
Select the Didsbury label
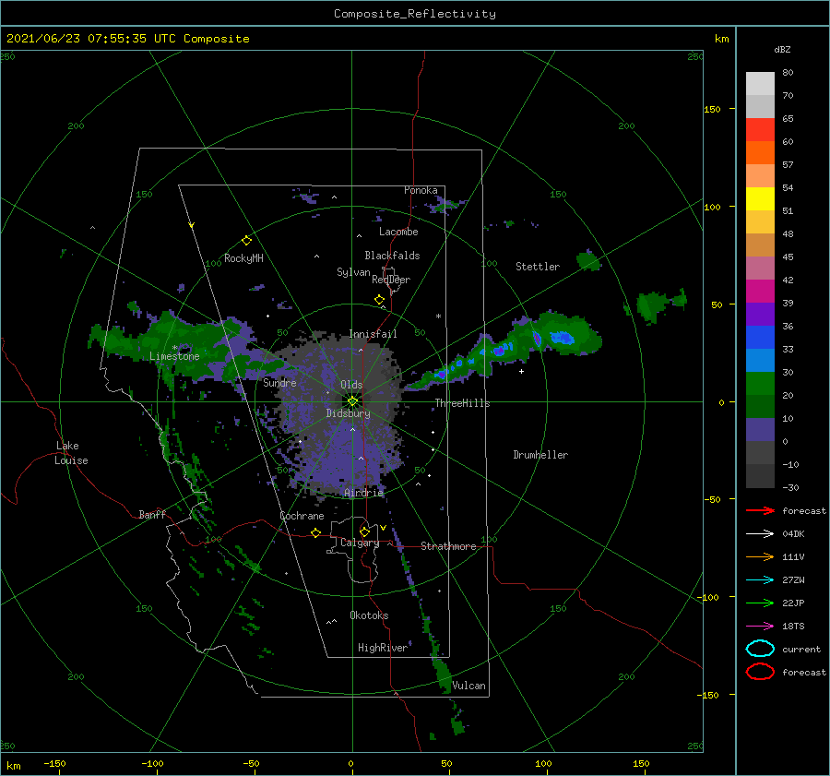349,413
